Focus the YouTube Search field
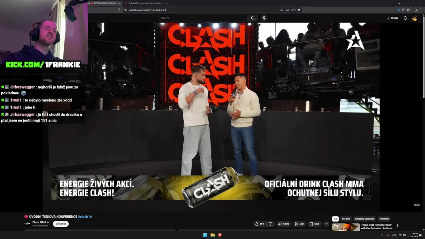The width and height of the screenshot is (425, 239). pyautogui.click(x=203, y=18)
